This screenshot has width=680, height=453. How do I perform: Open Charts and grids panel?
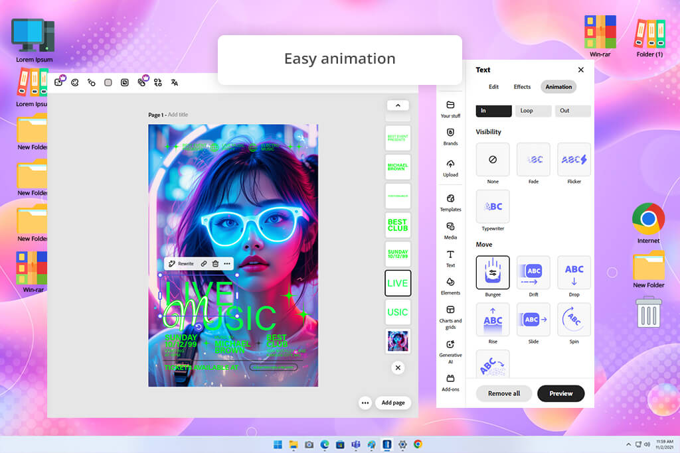pyautogui.click(x=450, y=314)
